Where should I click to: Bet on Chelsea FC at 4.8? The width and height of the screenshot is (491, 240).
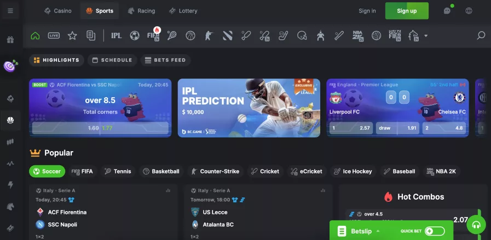444,128
